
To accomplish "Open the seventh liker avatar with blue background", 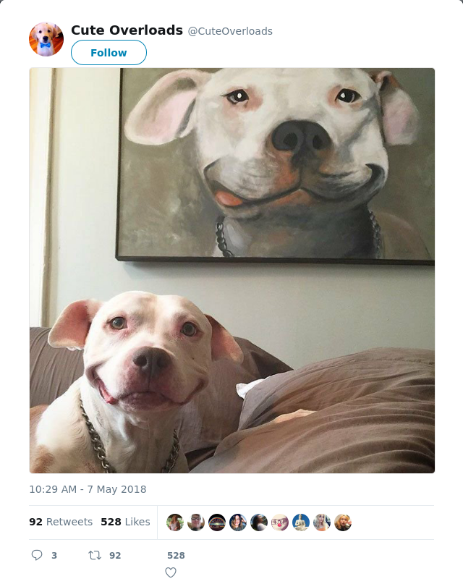I will [301, 522].
